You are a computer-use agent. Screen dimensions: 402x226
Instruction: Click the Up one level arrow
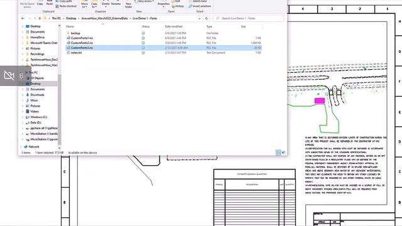click(40, 18)
